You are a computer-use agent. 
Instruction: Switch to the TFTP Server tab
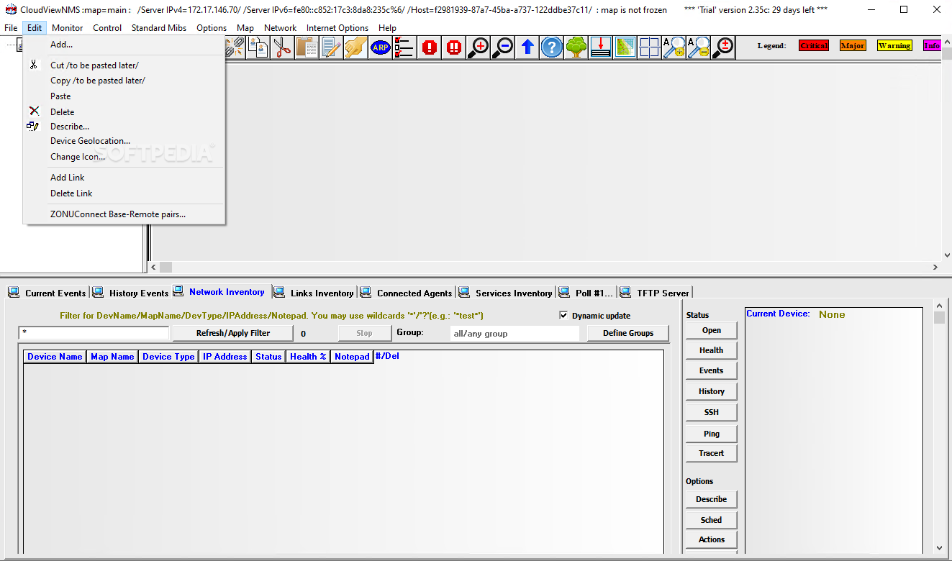pyautogui.click(x=655, y=292)
